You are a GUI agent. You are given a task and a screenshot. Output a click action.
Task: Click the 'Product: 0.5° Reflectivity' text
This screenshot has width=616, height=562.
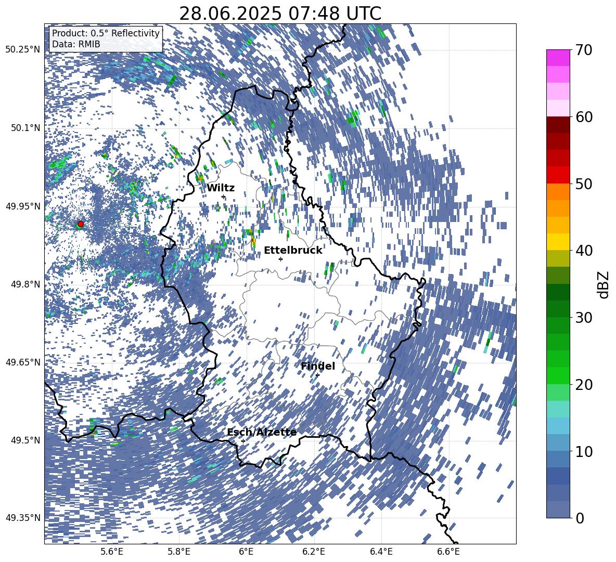[x=106, y=33]
